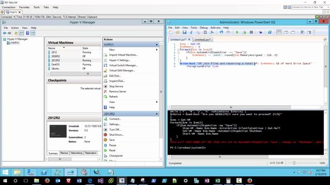
Task: Click Shut Down icon for 2012R2
Action: [x=106, y=135]
